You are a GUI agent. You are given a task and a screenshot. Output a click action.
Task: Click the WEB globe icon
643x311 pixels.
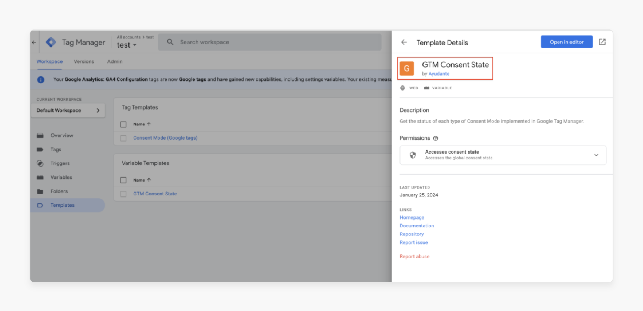tap(403, 88)
